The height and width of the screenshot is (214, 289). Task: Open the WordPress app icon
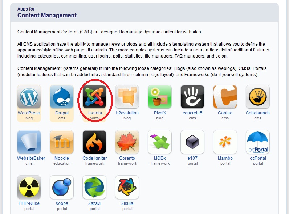pos(29,97)
